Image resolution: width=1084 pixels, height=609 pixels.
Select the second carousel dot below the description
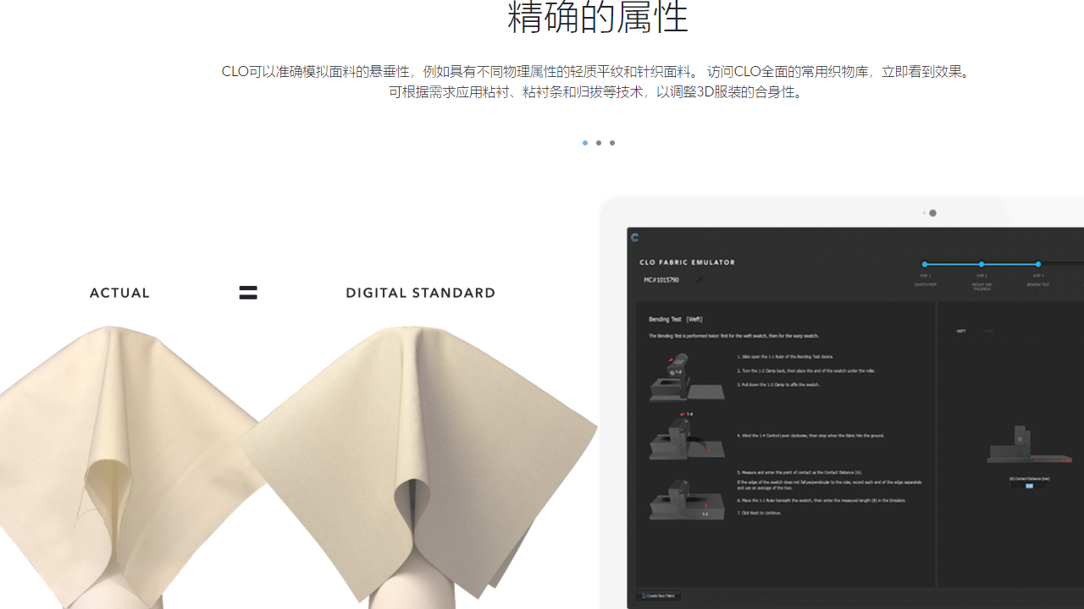tap(599, 143)
